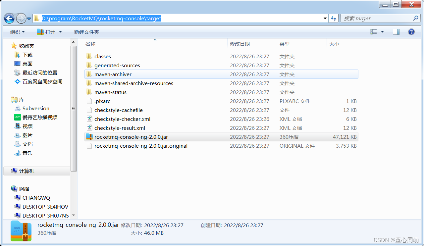This screenshot has width=424, height=246.
Task: Select the maven-archiver folder icon
Action: (89, 74)
